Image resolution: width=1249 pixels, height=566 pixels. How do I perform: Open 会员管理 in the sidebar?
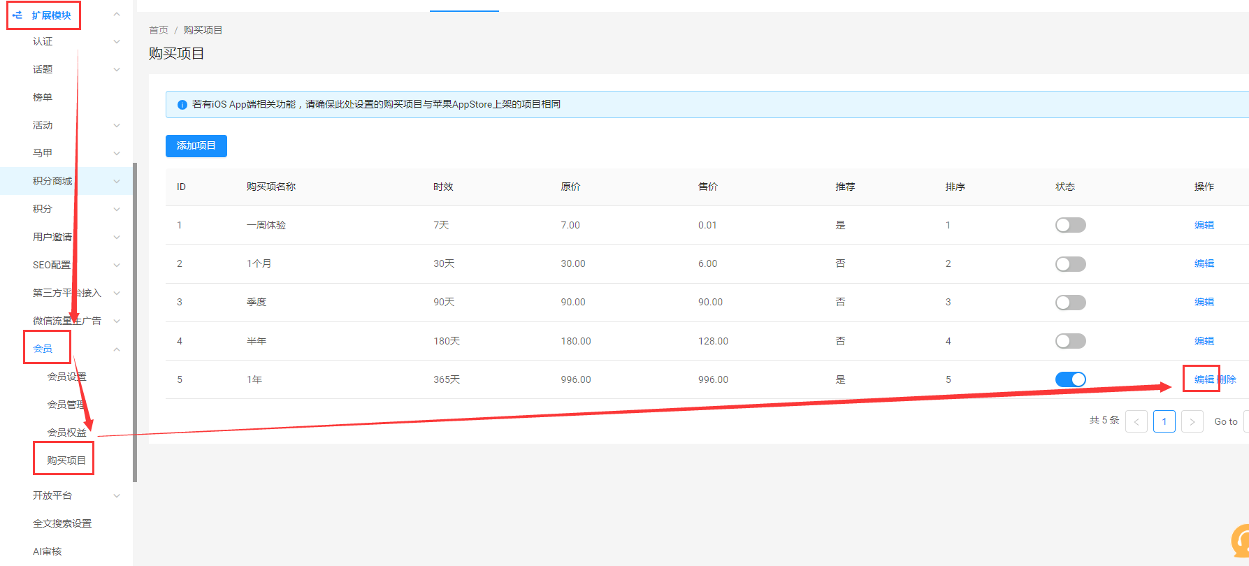[x=66, y=405]
